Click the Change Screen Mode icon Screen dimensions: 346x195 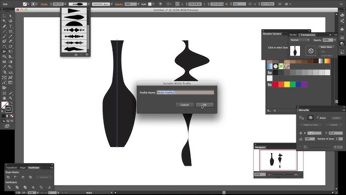tap(7, 126)
